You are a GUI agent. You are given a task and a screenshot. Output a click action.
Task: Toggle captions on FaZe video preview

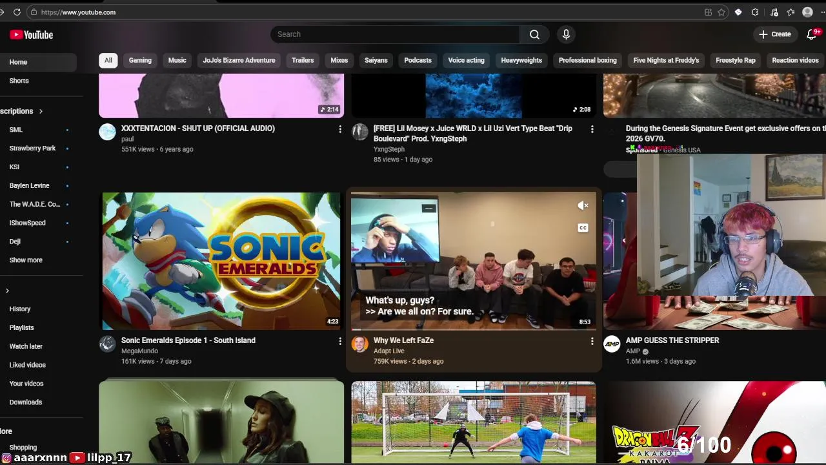tap(583, 228)
